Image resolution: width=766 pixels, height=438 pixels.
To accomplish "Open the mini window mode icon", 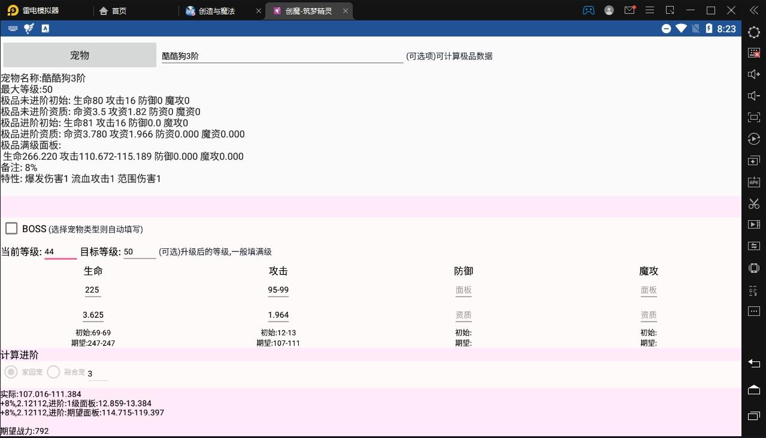I will point(670,10).
